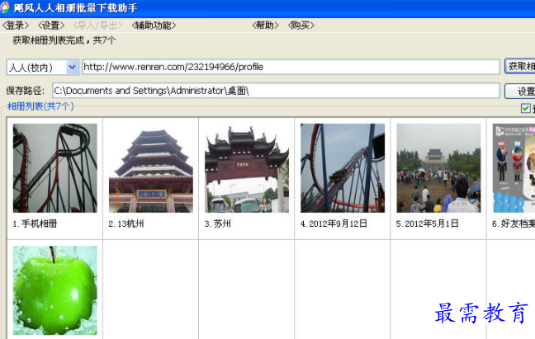The height and width of the screenshot is (339, 535).
Task: Open the 购买 menu
Action: (301, 26)
